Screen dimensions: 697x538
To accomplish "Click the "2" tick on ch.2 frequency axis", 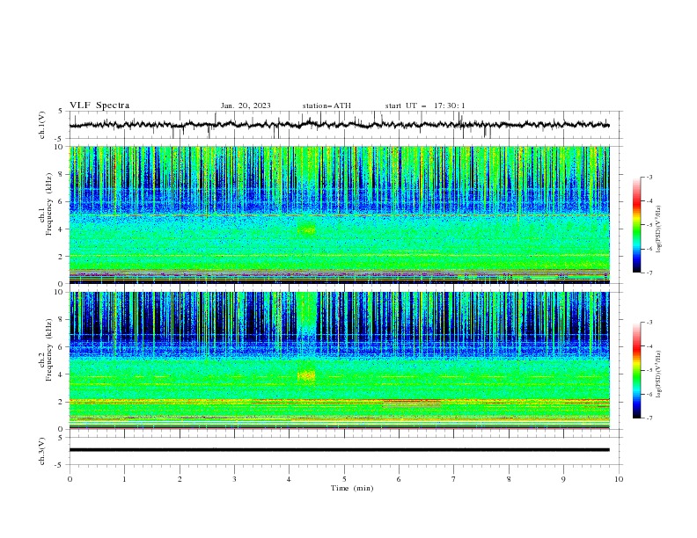I will (x=62, y=402).
